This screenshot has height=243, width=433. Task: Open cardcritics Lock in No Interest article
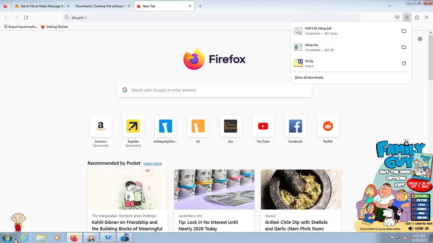coord(214,201)
